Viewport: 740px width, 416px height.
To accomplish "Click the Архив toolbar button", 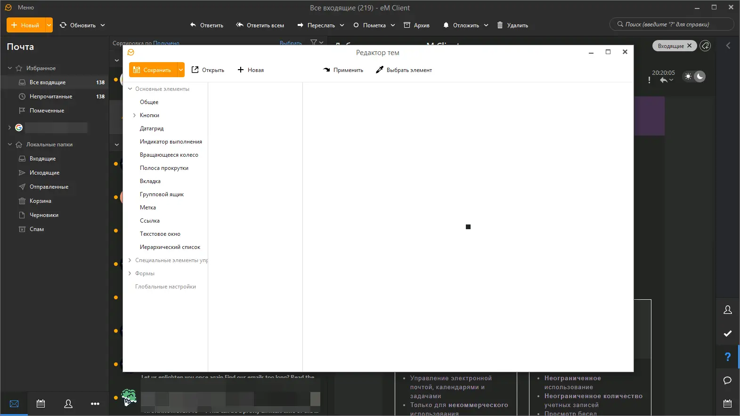I will (x=417, y=25).
